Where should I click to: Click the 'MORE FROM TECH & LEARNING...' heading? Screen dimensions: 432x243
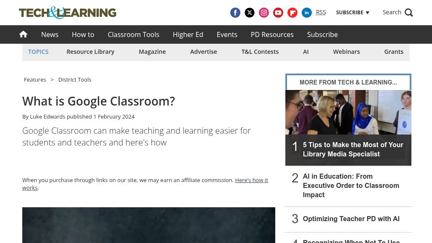click(348, 82)
